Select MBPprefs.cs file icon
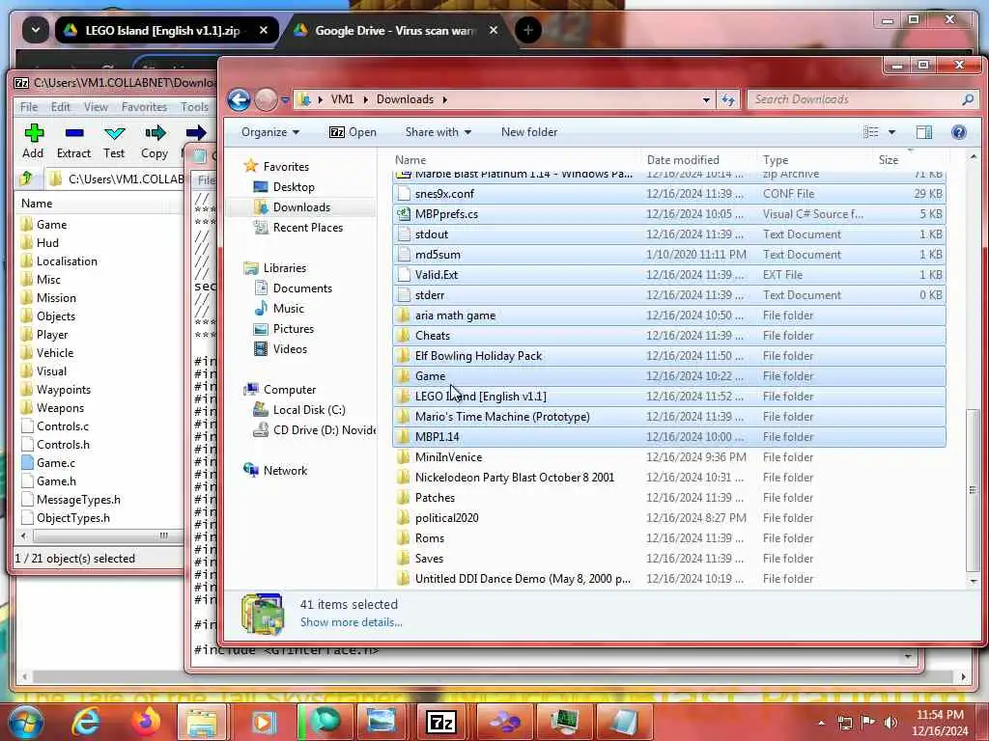The width and height of the screenshot is (989, 741). pos(404,214)
